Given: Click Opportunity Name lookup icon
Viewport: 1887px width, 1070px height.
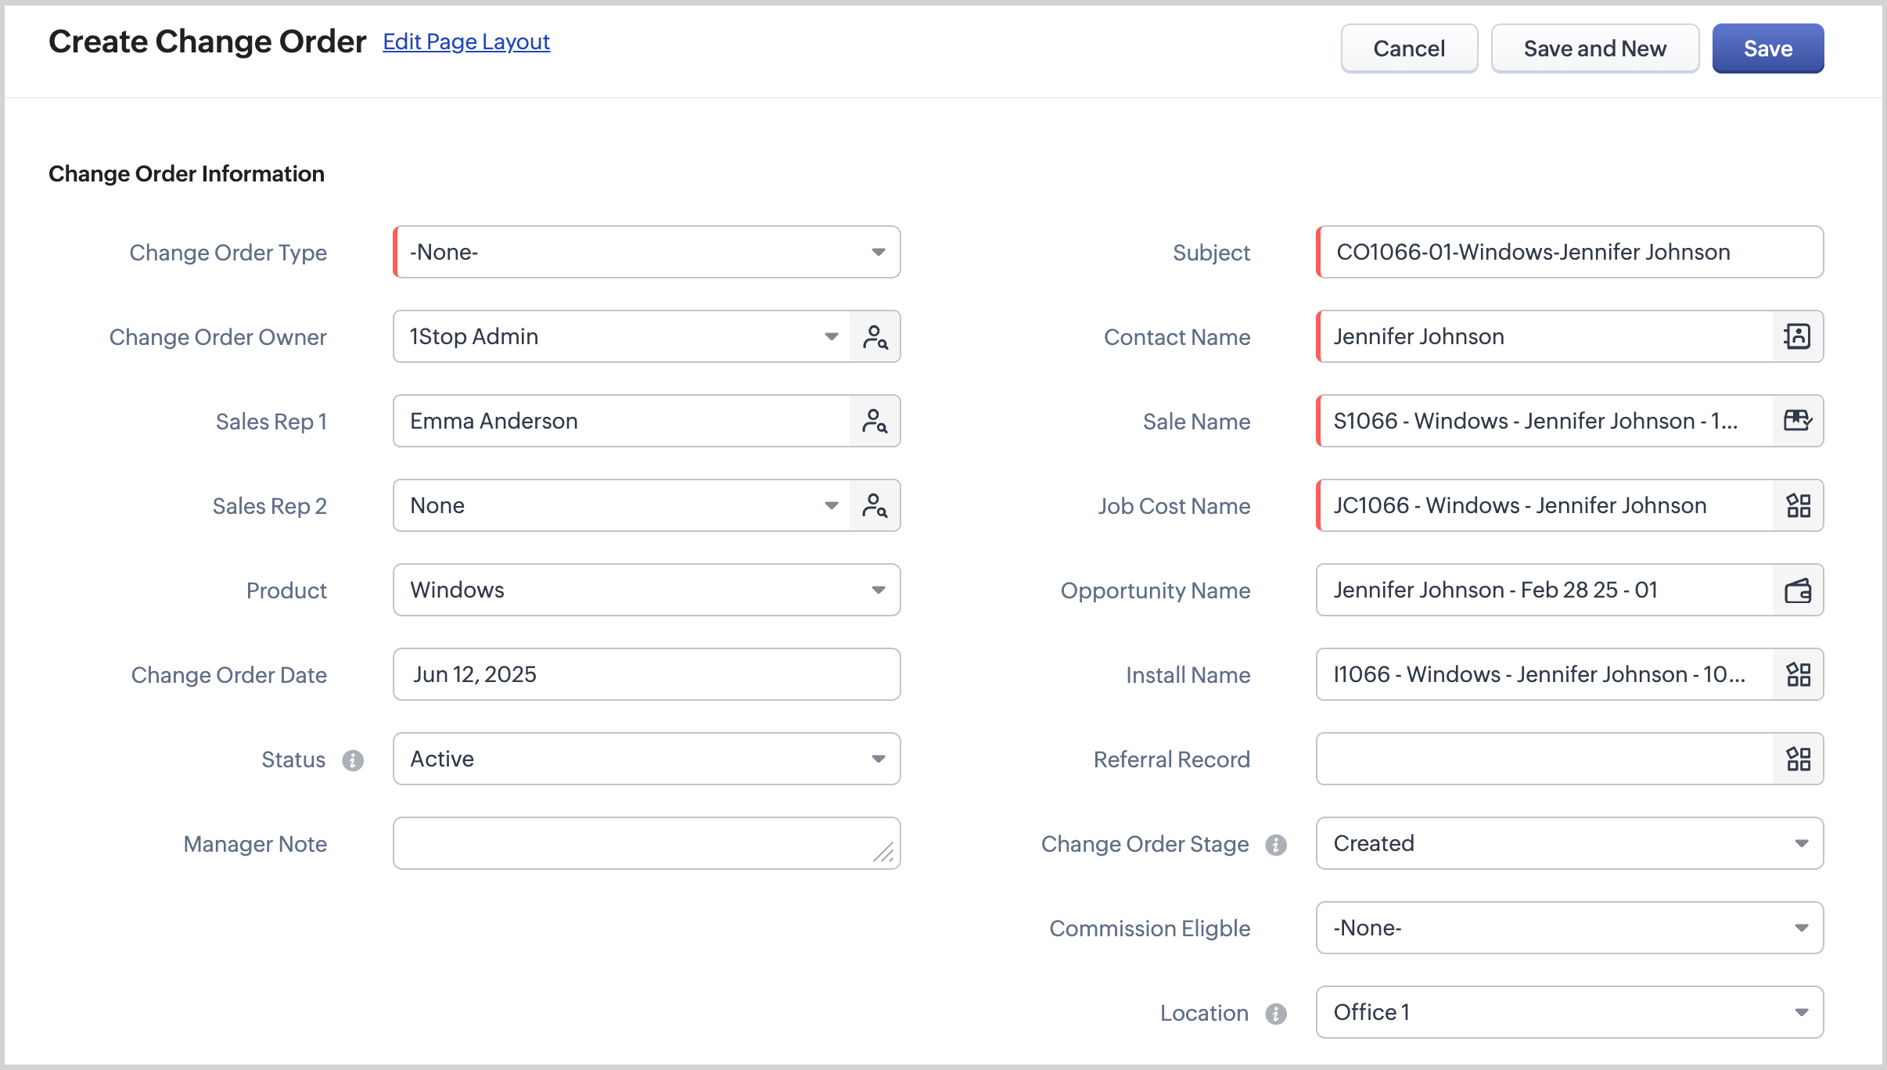Looking at the screenshot, I should click(1798, 591).
